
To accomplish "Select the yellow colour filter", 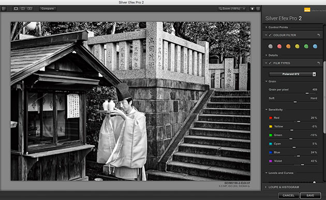I will point(297,46).
